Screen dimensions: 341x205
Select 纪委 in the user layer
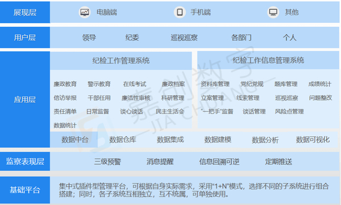pos(132,37)
